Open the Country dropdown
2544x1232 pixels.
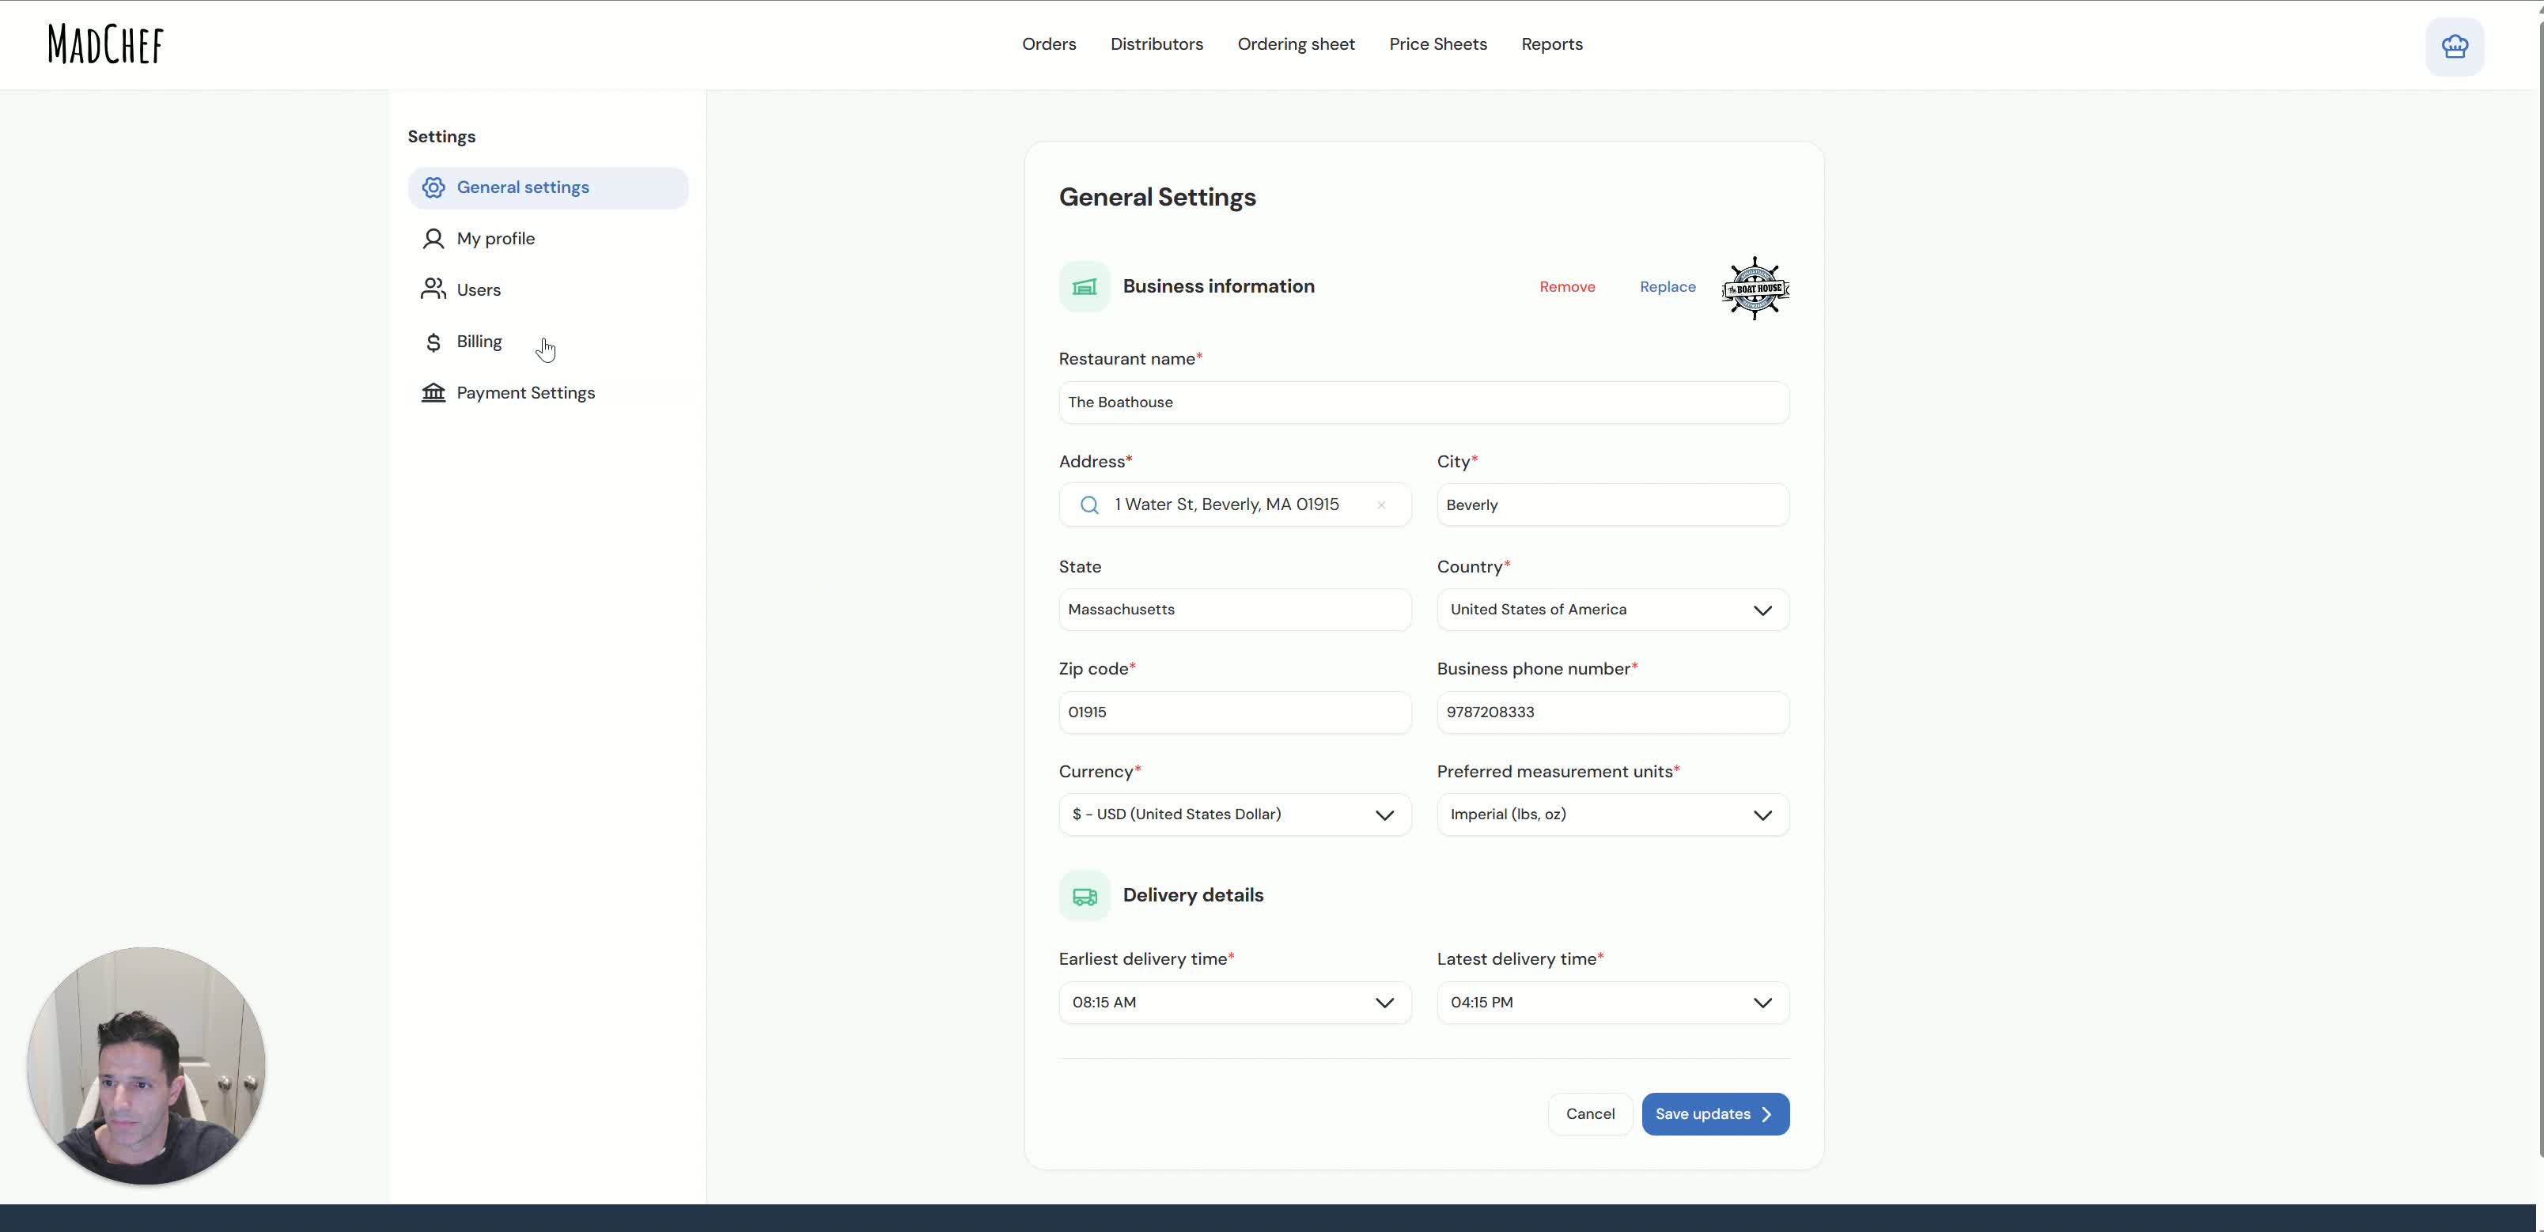point(1613,610)
